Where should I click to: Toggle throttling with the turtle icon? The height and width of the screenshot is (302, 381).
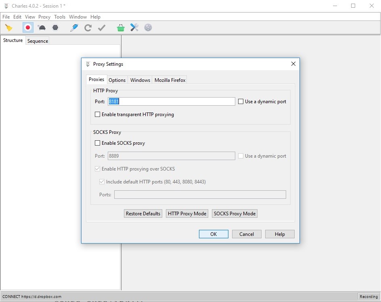click(x=42, y=28)
